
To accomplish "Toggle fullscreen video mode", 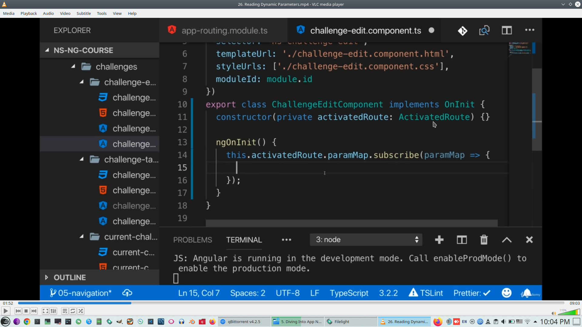I will coord(45,311).
